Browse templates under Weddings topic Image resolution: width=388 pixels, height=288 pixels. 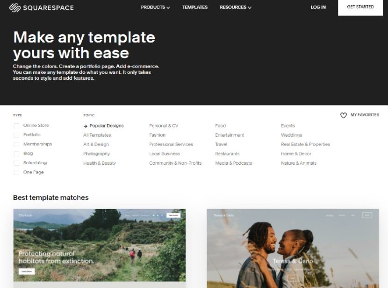(292, 135)
